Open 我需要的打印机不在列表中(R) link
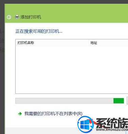This screenshot has width=128, height=134. [x=53, y=114]
